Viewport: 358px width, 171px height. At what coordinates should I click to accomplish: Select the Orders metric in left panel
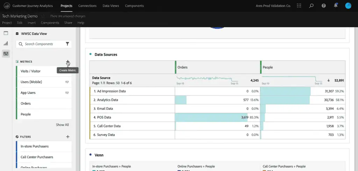(44, 103)
